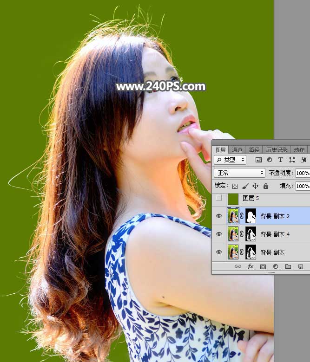310x362 pixels.
Task: Click link layers icon at panel bottom
Action: point(238,266)
